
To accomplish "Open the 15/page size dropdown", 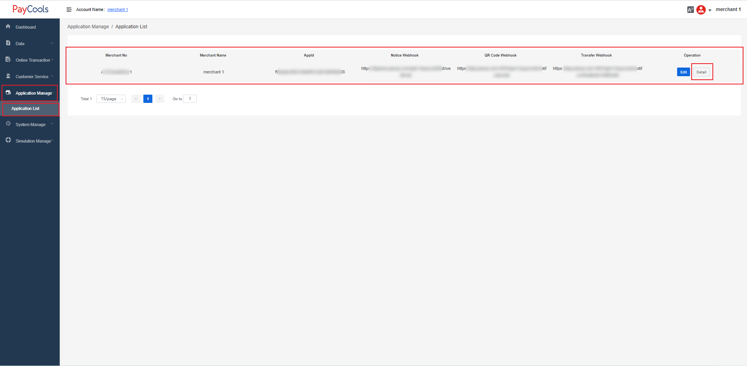I will coord(111,99).
